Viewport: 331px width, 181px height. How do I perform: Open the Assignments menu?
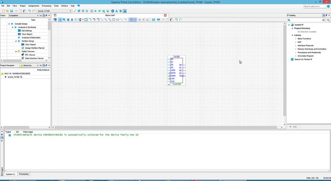[34, 6]
